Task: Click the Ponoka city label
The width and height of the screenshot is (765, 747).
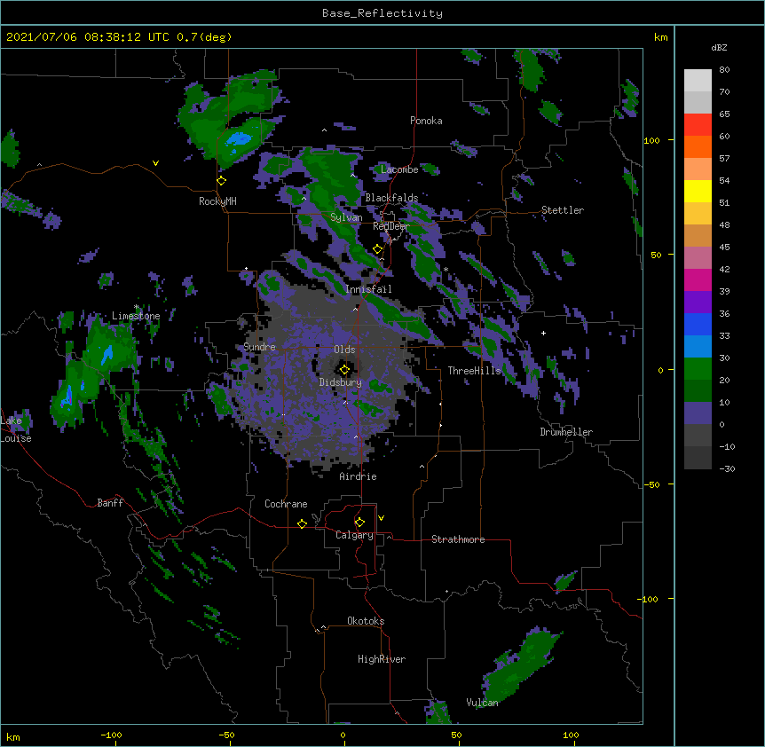Action: (x=426, y=121)
